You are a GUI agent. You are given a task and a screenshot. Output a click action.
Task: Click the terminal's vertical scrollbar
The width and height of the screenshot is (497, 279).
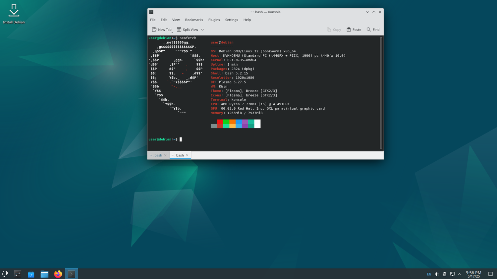(381, 93)
